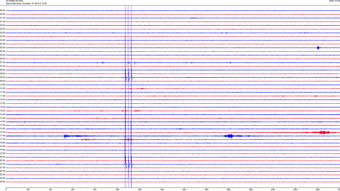Viewport: 340px width, 191px height.
Task: Select the 18:00 trace time label
Action: point(2,143)
